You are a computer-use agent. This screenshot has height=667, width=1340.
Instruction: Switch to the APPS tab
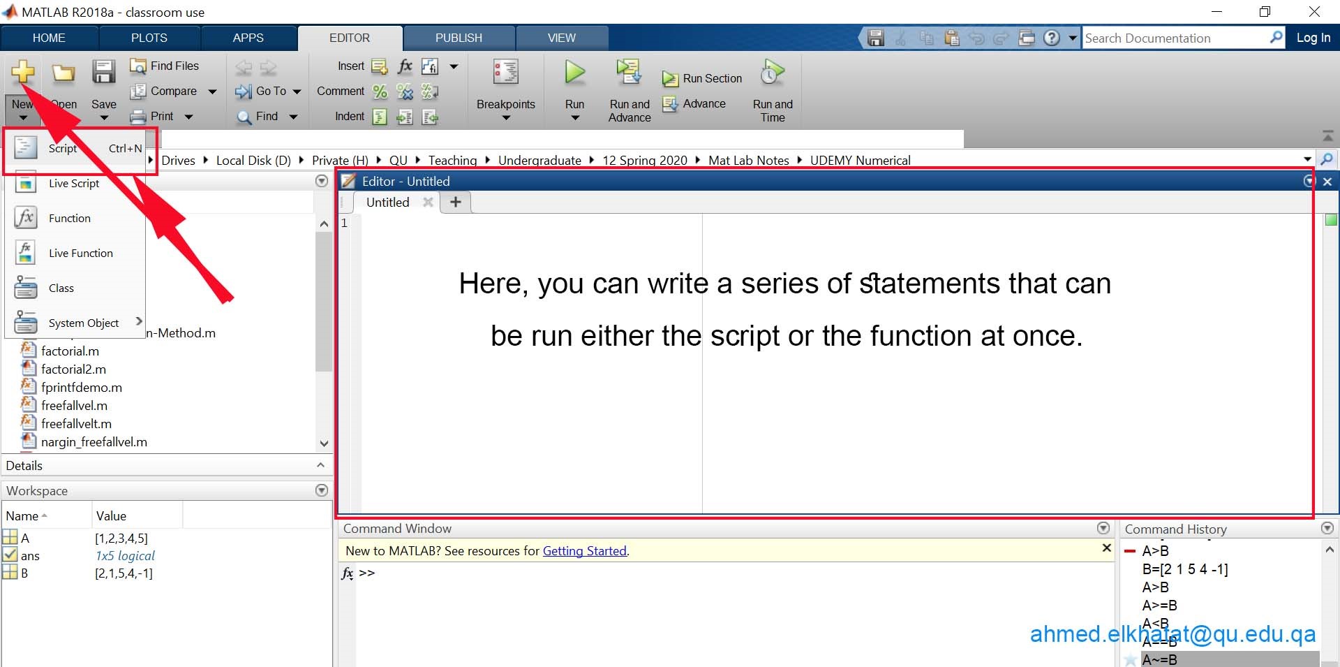coord(248,38)
